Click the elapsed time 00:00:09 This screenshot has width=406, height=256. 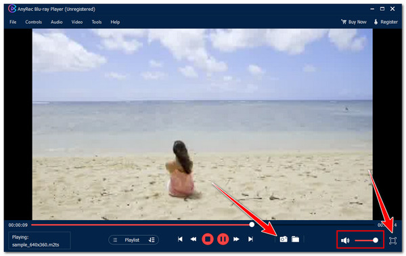[x=18, y=225]
